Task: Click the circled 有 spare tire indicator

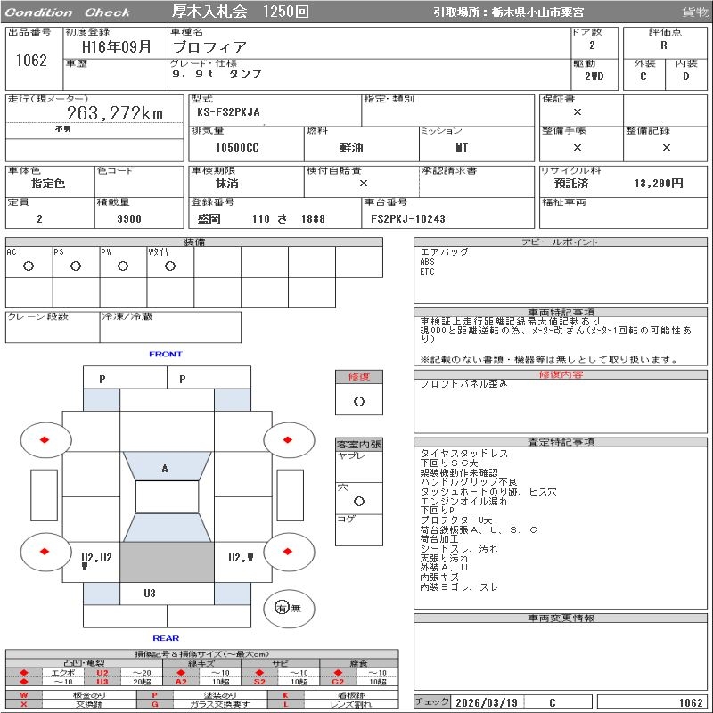Action: coord(283,608)
